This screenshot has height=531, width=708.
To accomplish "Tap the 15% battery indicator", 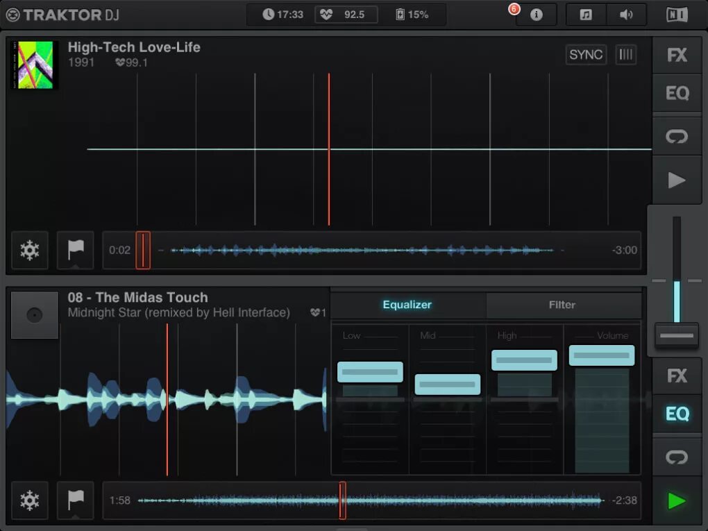I will 412,15.
